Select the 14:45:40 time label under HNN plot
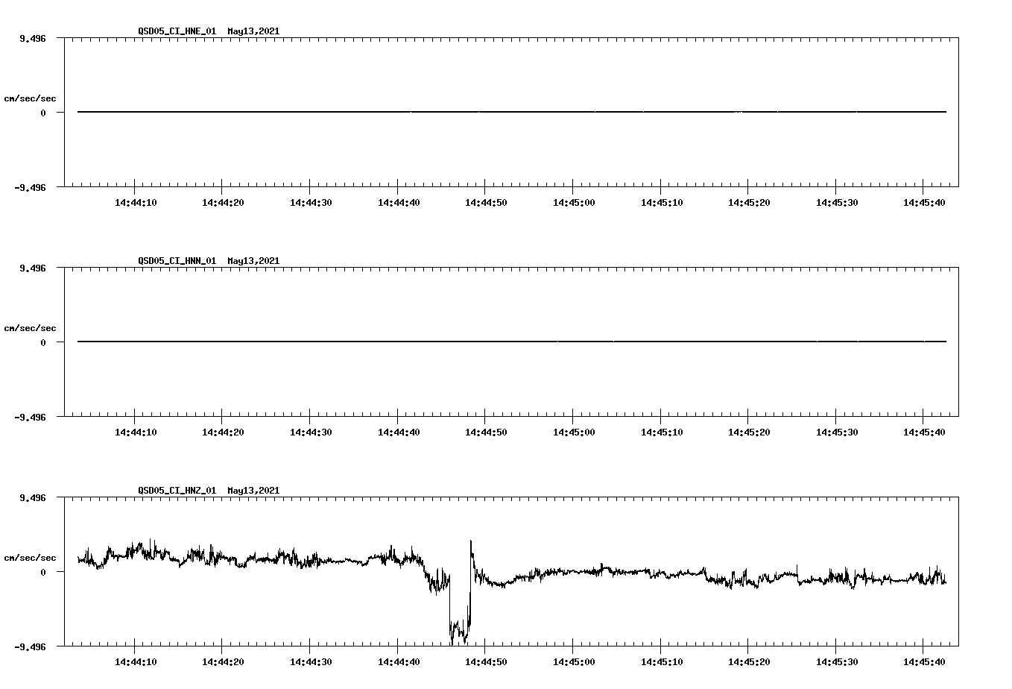This screenshot has width=1012, height=689. (x=924, y=432)
